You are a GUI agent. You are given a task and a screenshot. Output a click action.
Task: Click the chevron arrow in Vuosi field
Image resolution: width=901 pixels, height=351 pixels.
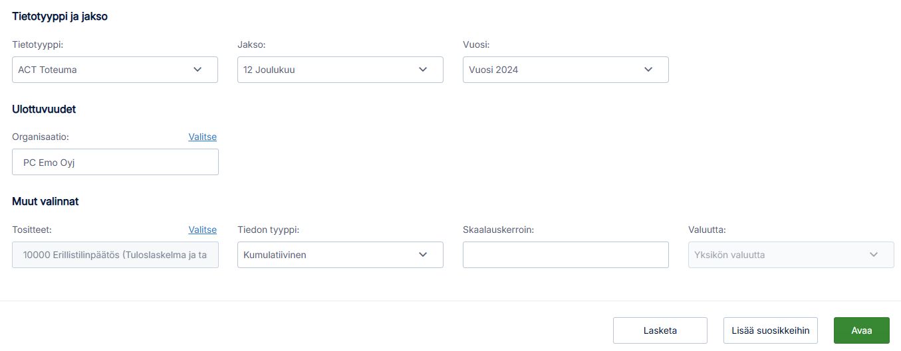pos(648,69)
